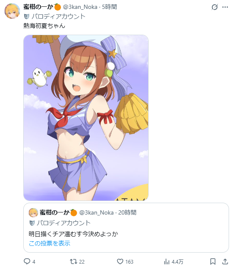232x270 pixels.
Task: Click the small avatar in quoted post
Action: (33, 213)
